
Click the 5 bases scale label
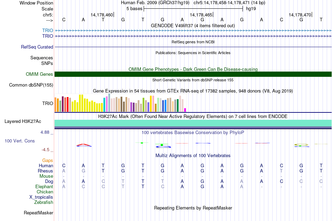134,9
